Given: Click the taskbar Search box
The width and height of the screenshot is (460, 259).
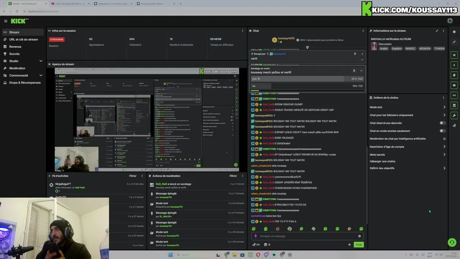Looking at the screenshot, I should click(194, 255).
